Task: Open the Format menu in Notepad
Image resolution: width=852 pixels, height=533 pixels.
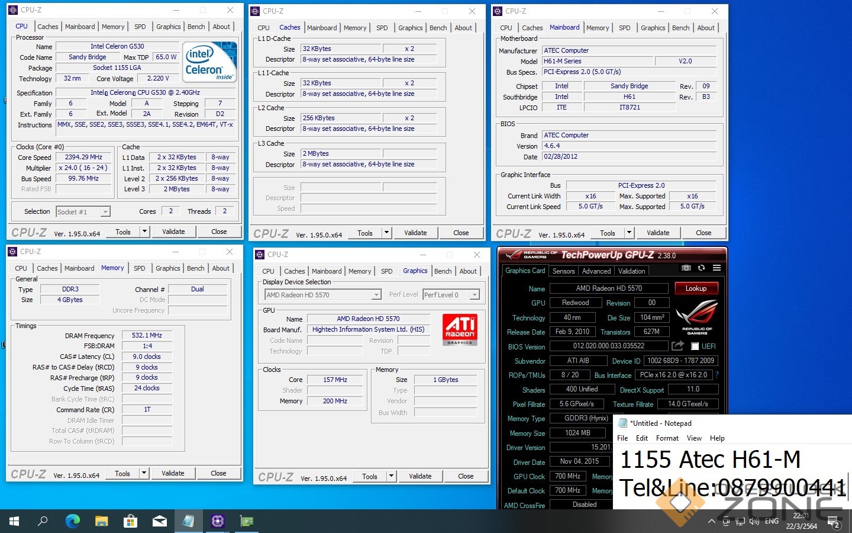Action: (667, 438)
